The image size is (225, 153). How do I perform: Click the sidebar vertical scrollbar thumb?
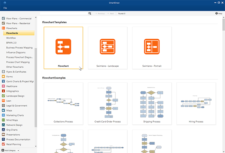[36, 88]
